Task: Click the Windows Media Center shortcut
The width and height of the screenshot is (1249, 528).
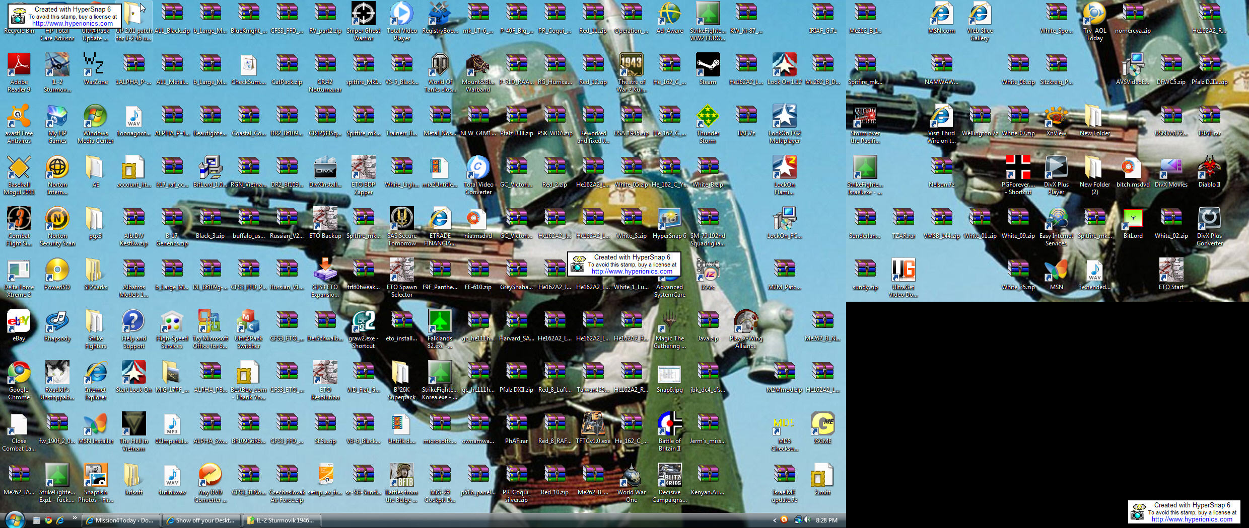Action: click(96, 124)
